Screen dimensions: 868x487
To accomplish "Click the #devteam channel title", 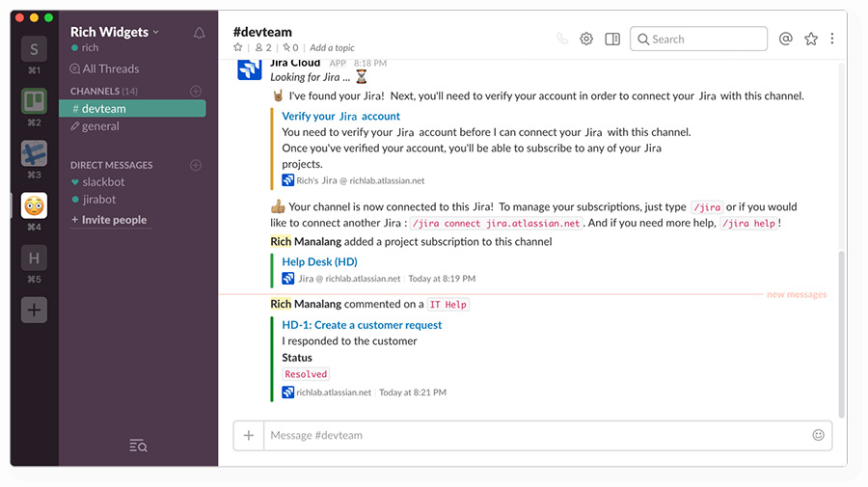I will coord(262,32).
